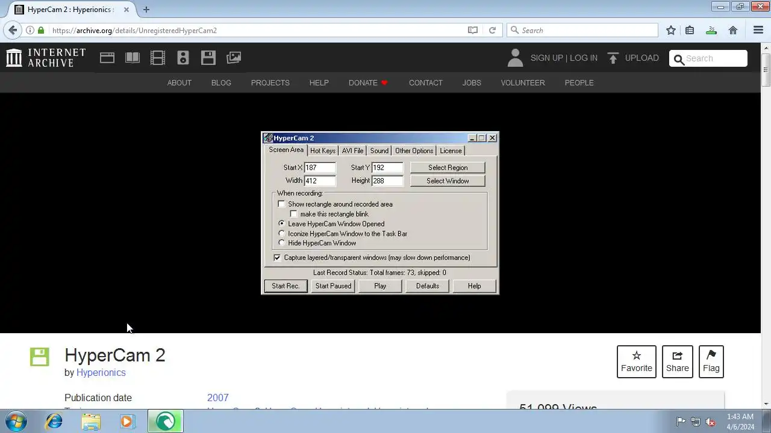Open a new browser tab
The image size is (771, 433).
coord(146,10)
